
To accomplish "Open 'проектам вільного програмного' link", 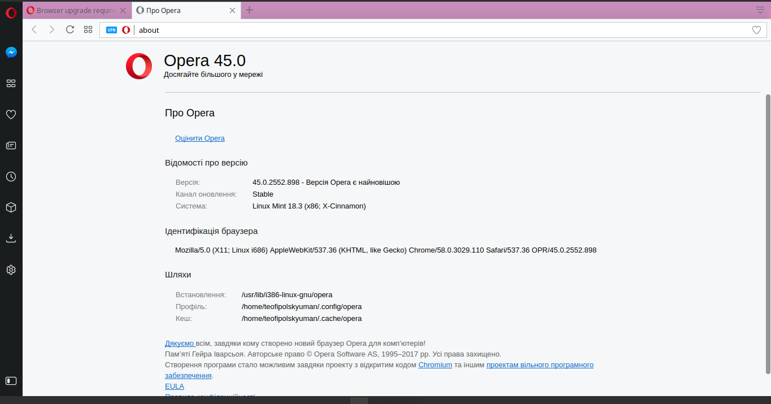I will click(x=540, y=365).
